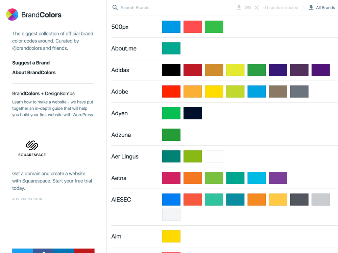Copy the Aim yellow swatch
Image resolution: width=338 pixels, height=253 pixels.
[171, 236]
